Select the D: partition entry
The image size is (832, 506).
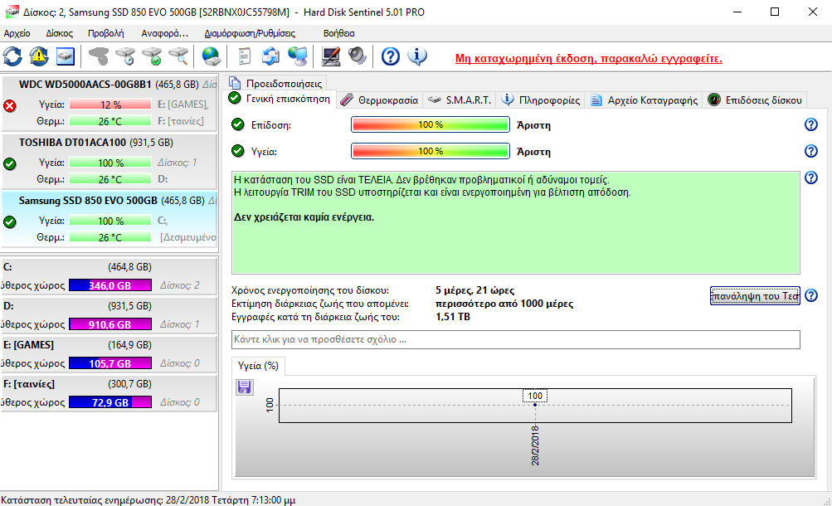coord(109,315)
